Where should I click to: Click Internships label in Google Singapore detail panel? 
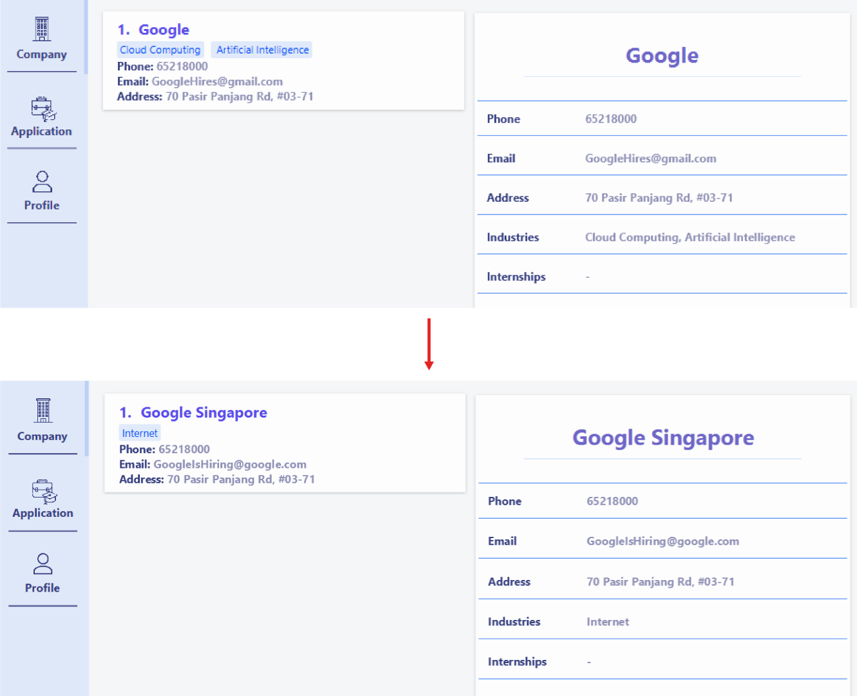[x=517, y=662]
